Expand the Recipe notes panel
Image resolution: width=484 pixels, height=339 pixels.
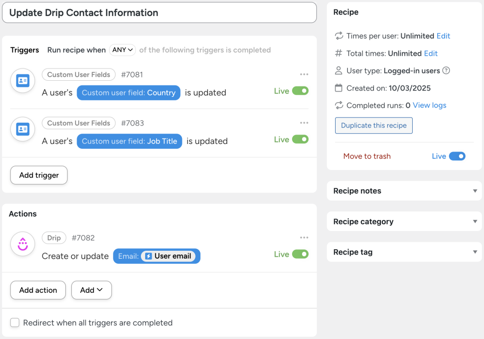click(x=404, y=191)
